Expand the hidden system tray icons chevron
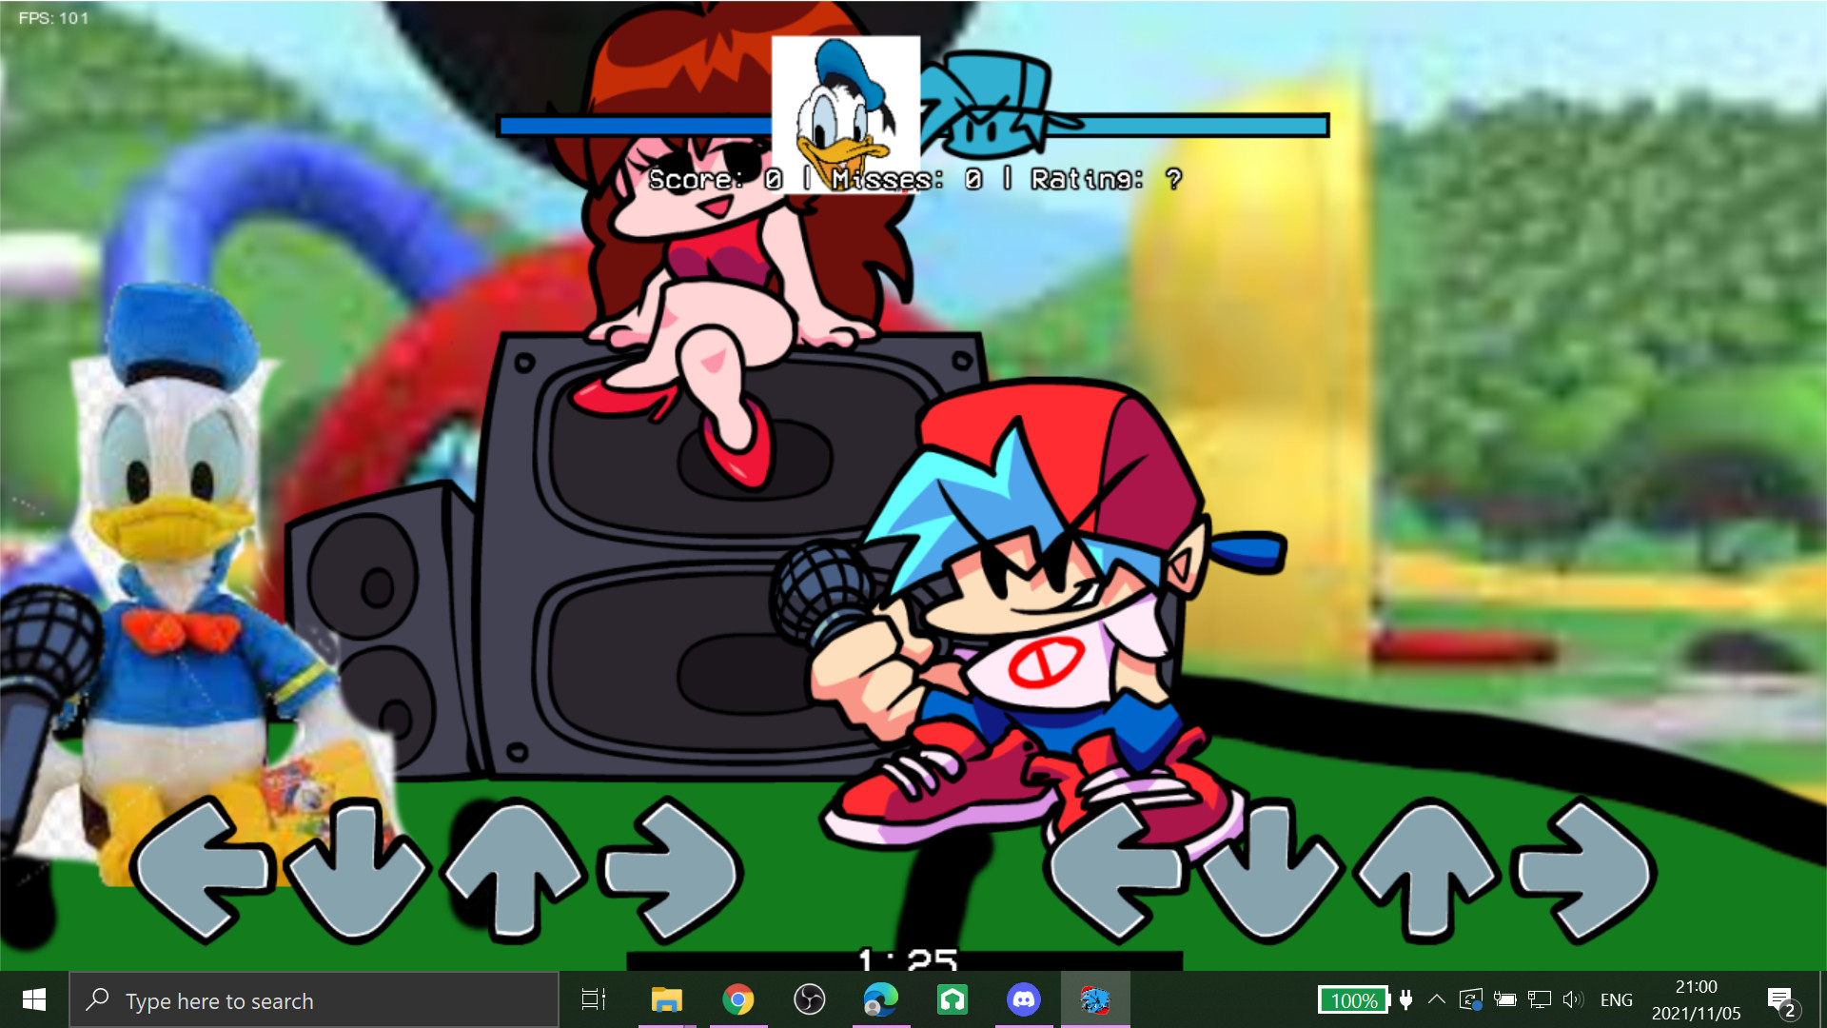 1437,999
